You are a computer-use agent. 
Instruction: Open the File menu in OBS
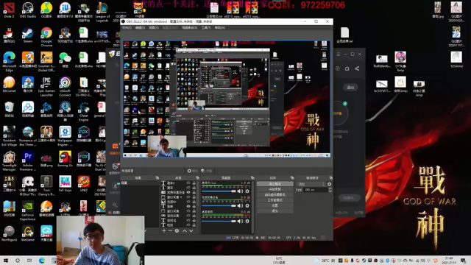pos(127,28)
